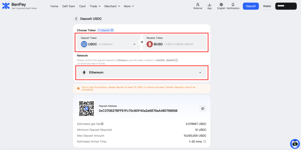Click the estimated gas fee info icon
The width and height of the screenshot is (301, 150).
102,124
